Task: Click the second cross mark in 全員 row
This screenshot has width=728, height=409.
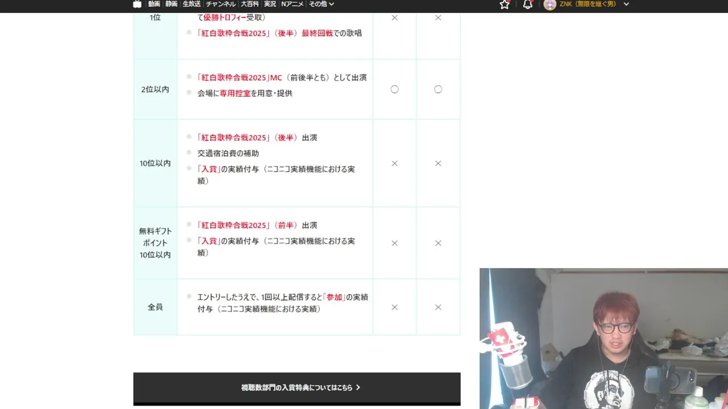Action: pyautogui.click(x=438, y=307)
